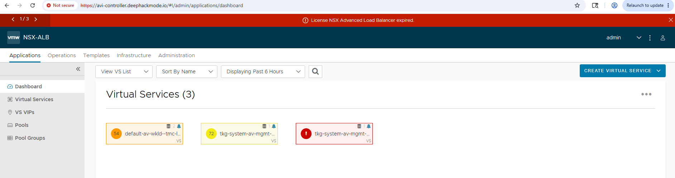Click the orange health score 54 badge
Screen dimensions: 675x178
116,134
